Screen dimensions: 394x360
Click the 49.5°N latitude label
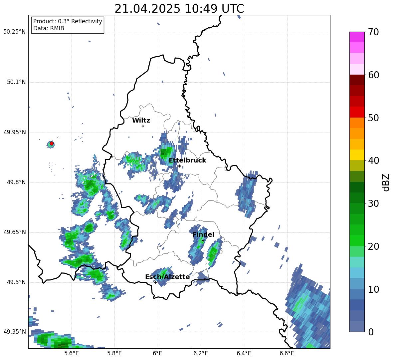click(x=16, y=282)
